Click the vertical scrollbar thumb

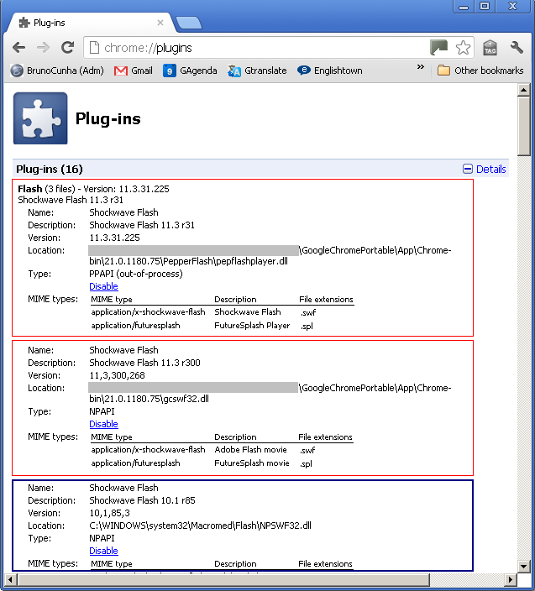(524, 126)
